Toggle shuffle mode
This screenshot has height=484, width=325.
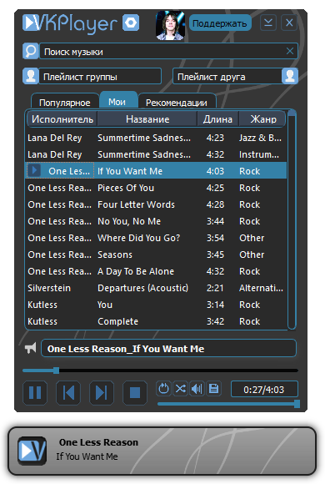[180, 388]
